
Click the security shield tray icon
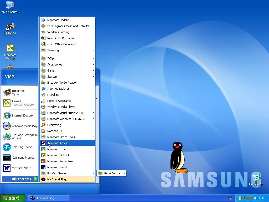[240, 198]
